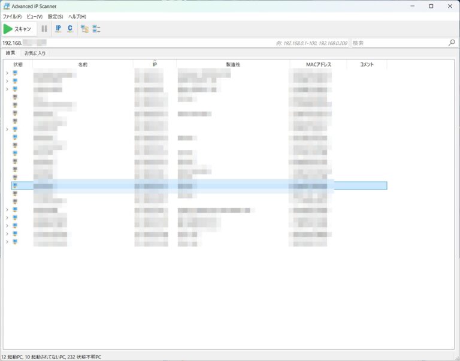460x361 pixels.
Task: Click the class C subnet icon
Action: 69,29
